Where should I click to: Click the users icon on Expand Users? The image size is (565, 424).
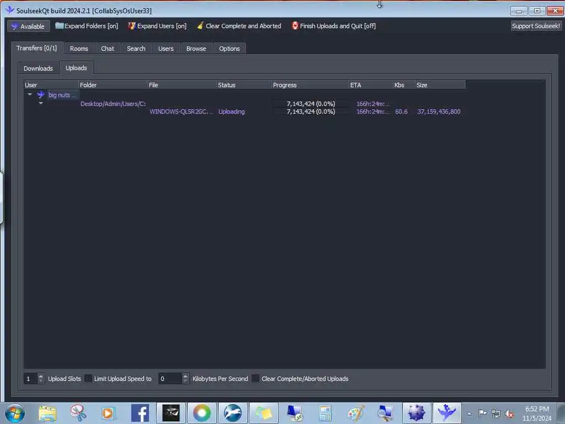pos(131,25)
